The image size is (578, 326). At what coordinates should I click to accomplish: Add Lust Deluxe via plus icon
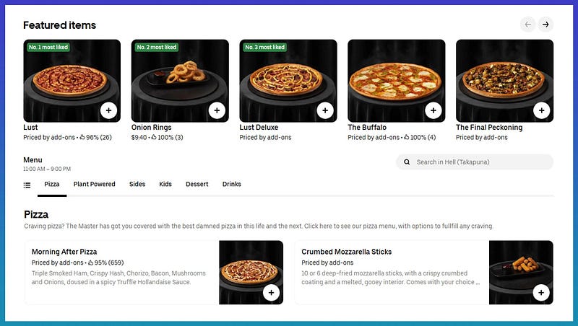coord(325,110)
